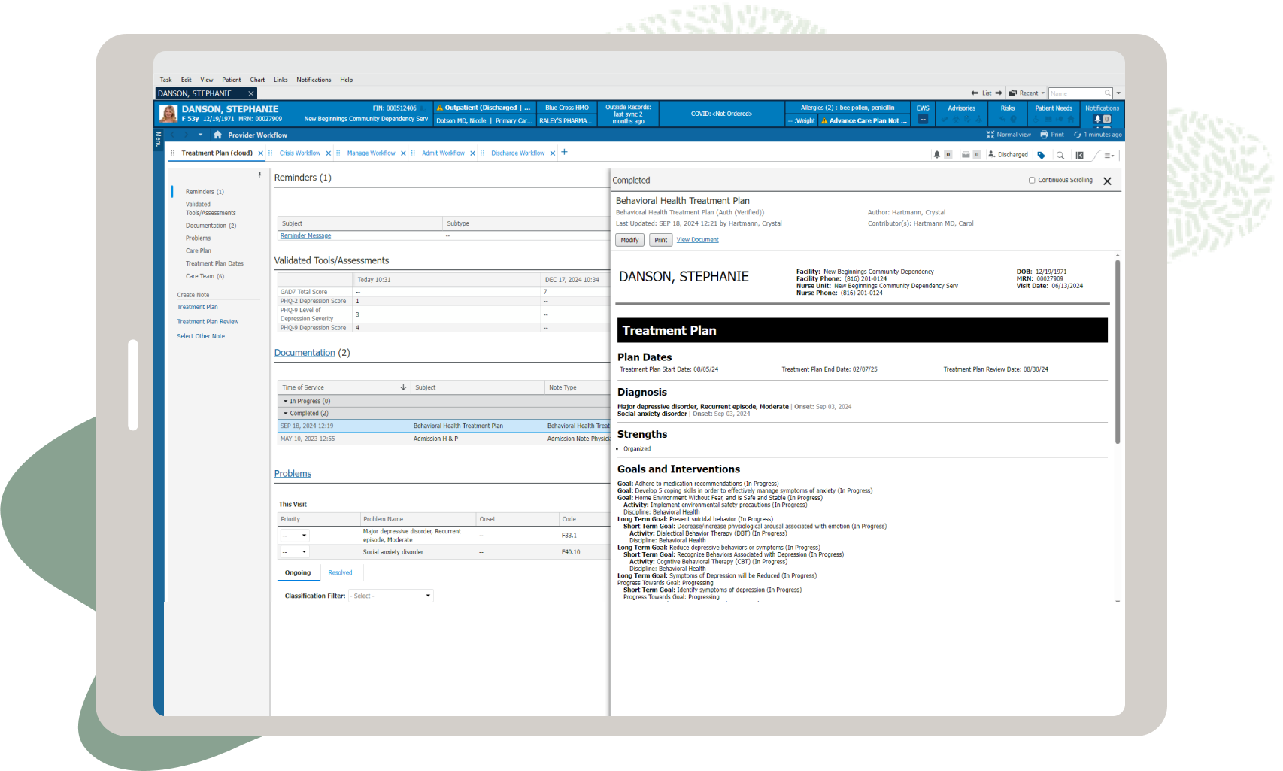The image size is (1283, 771).
Task: Add a new workflow tab with plus icon
Action: coord(565,152)
